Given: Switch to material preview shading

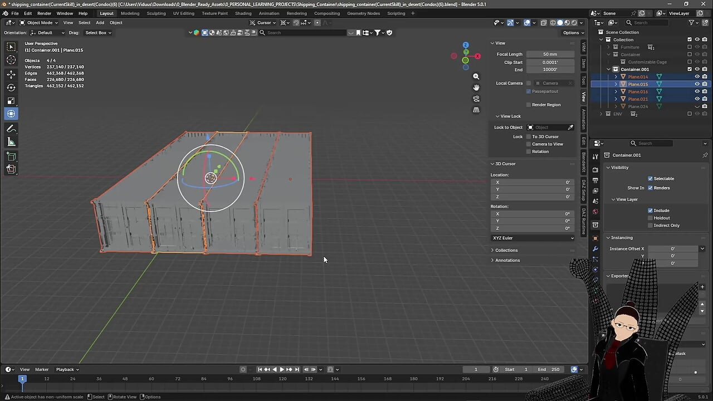Looking at the screenshot, I should click(x=567, y=23).
